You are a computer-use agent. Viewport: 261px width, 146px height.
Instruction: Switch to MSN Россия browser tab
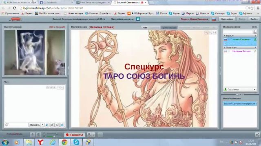pos(20,2)
